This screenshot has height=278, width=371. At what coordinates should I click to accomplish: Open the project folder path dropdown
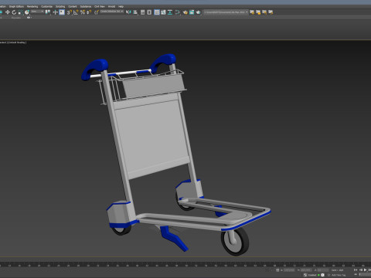tap(226, 12)
